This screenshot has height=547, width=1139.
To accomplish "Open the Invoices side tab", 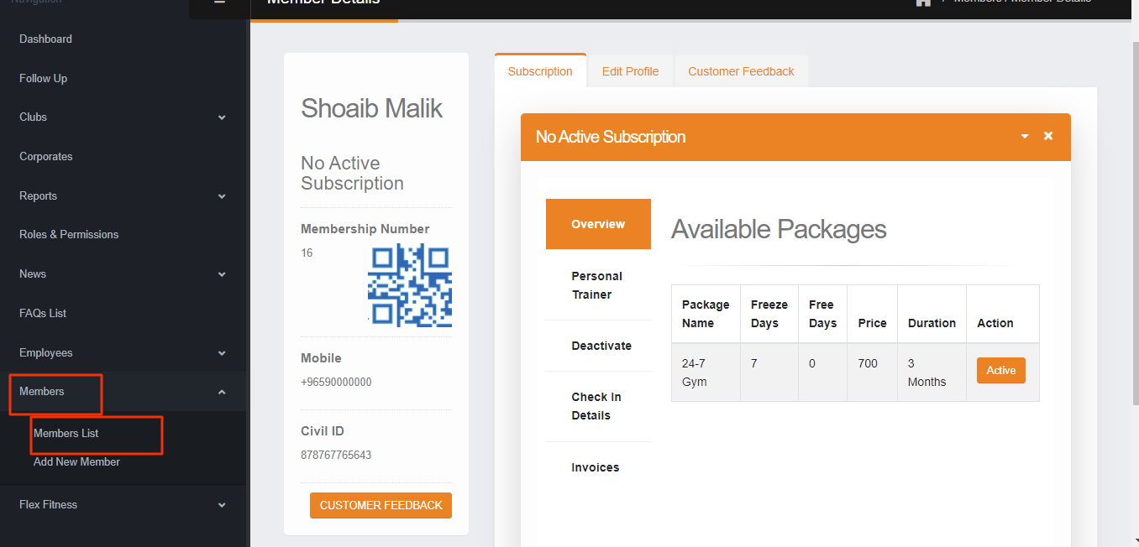I will 596,467.
